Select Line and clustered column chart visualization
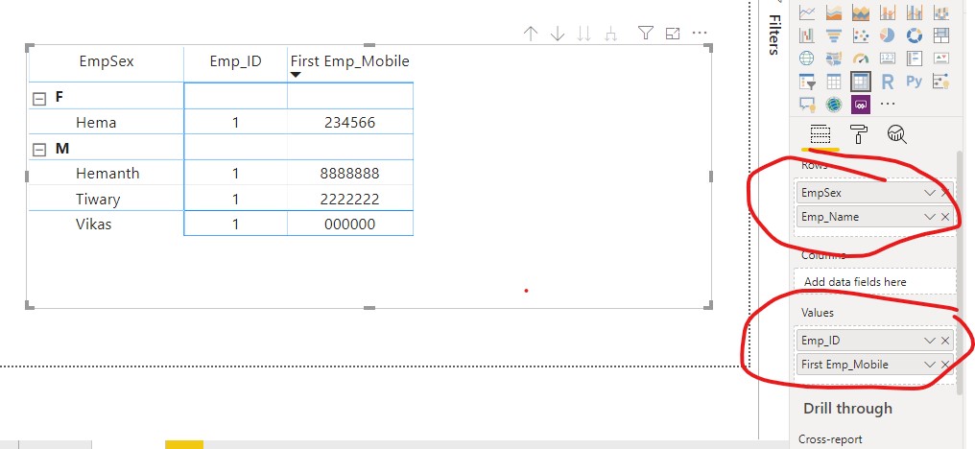 [914, 12]
